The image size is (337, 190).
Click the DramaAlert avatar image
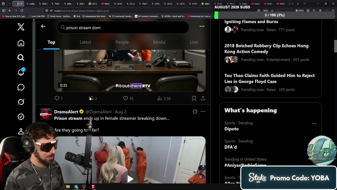point(46,114)
